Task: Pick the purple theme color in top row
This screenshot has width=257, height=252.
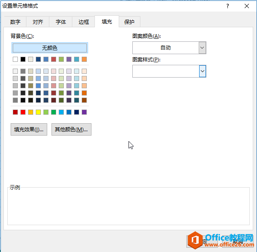Action: 69,59
